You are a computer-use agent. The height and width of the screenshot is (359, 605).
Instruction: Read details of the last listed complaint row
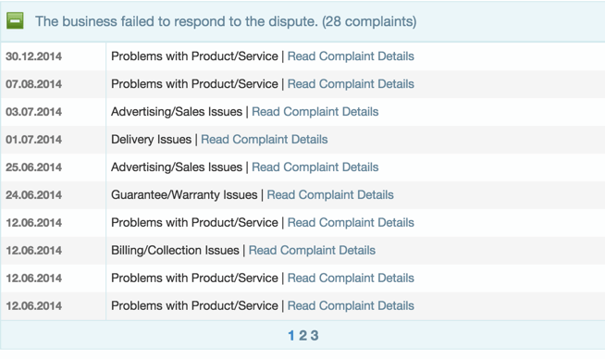point(351,305)
